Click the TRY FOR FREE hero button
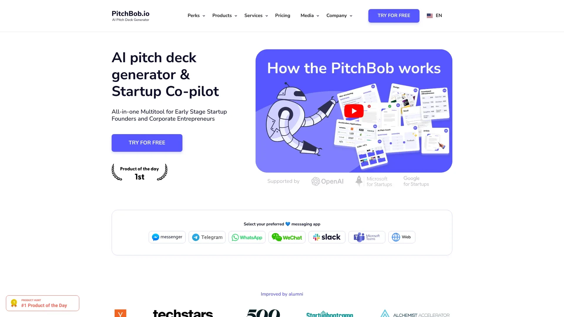This screenshot has width=564, height=317. point(147,142)
